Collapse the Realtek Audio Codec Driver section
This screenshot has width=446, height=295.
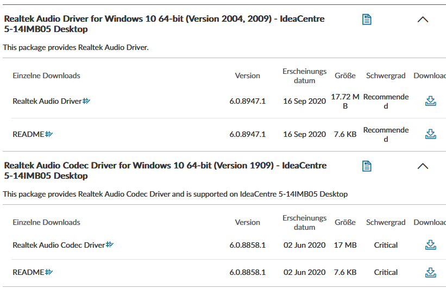click(x=423, y=166)
